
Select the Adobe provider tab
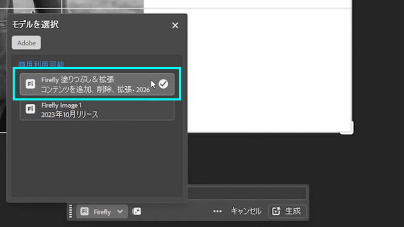tap(26, 43)
